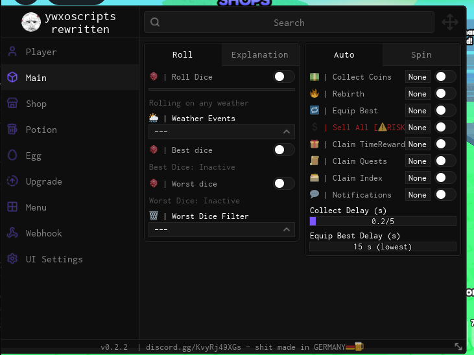This screenshot has height=355, width=474.
Task: Turn on the Best dice toggle
Action: coord(284,150)
